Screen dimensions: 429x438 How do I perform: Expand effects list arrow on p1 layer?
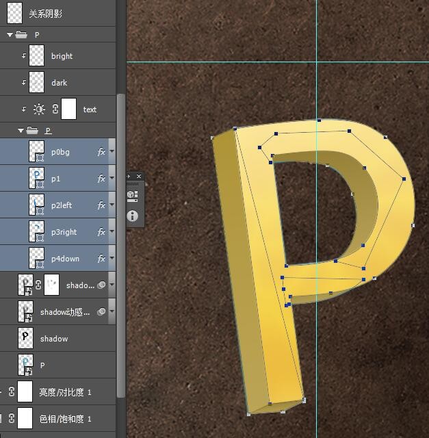(112, 179)
